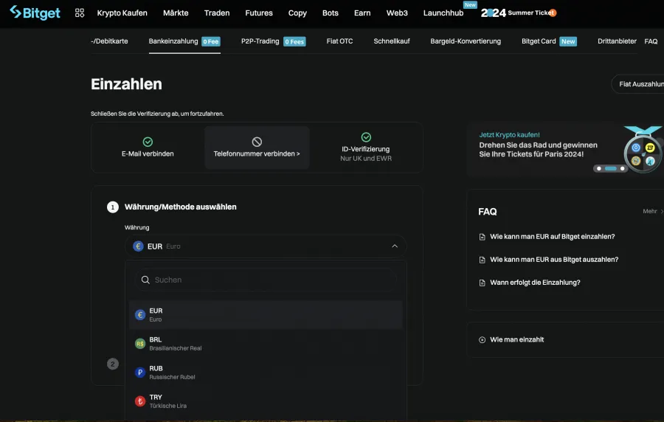
Task: Open Wie kann man EUR aus Bitget auszahlen
Action: pos(554,260)
